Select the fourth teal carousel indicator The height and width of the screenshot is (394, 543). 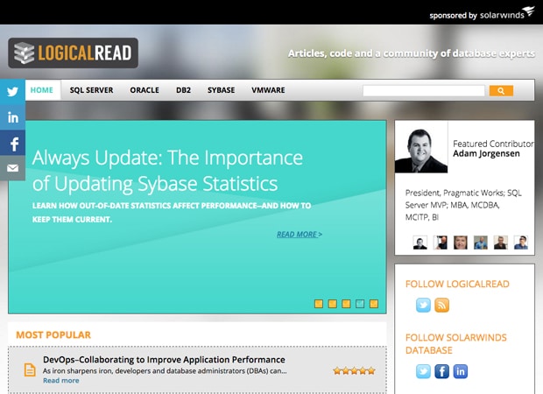coord(360,304)
